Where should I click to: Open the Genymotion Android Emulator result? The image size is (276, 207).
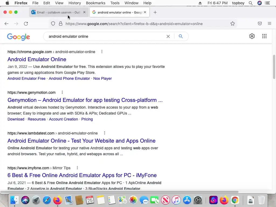click(85, 100)
